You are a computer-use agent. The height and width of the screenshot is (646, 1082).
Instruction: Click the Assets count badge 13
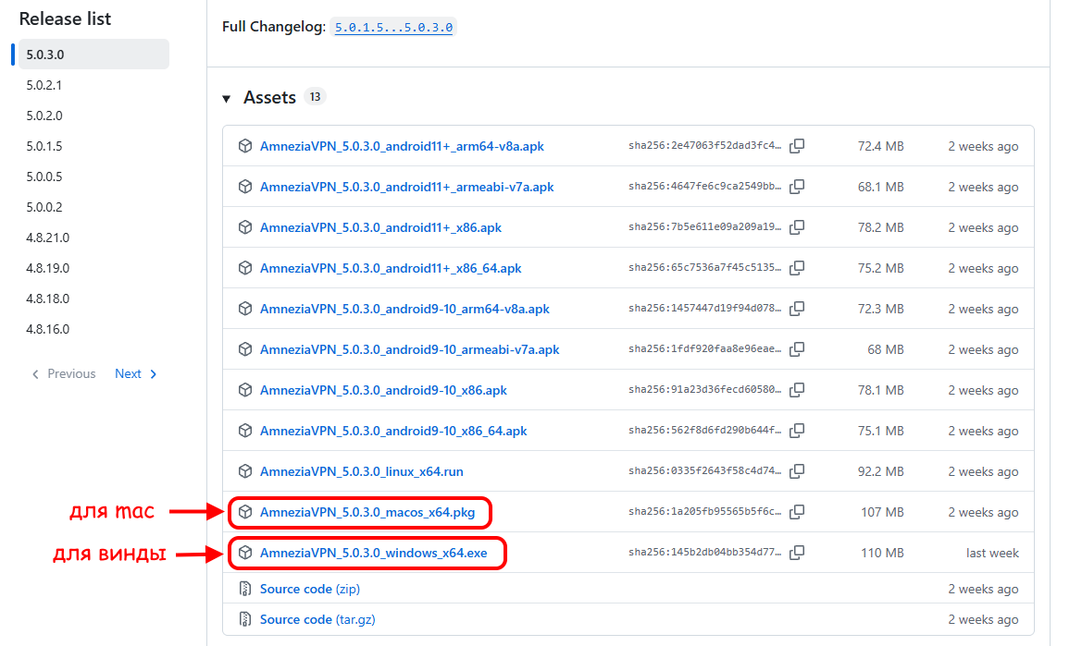tap(315, 97)
